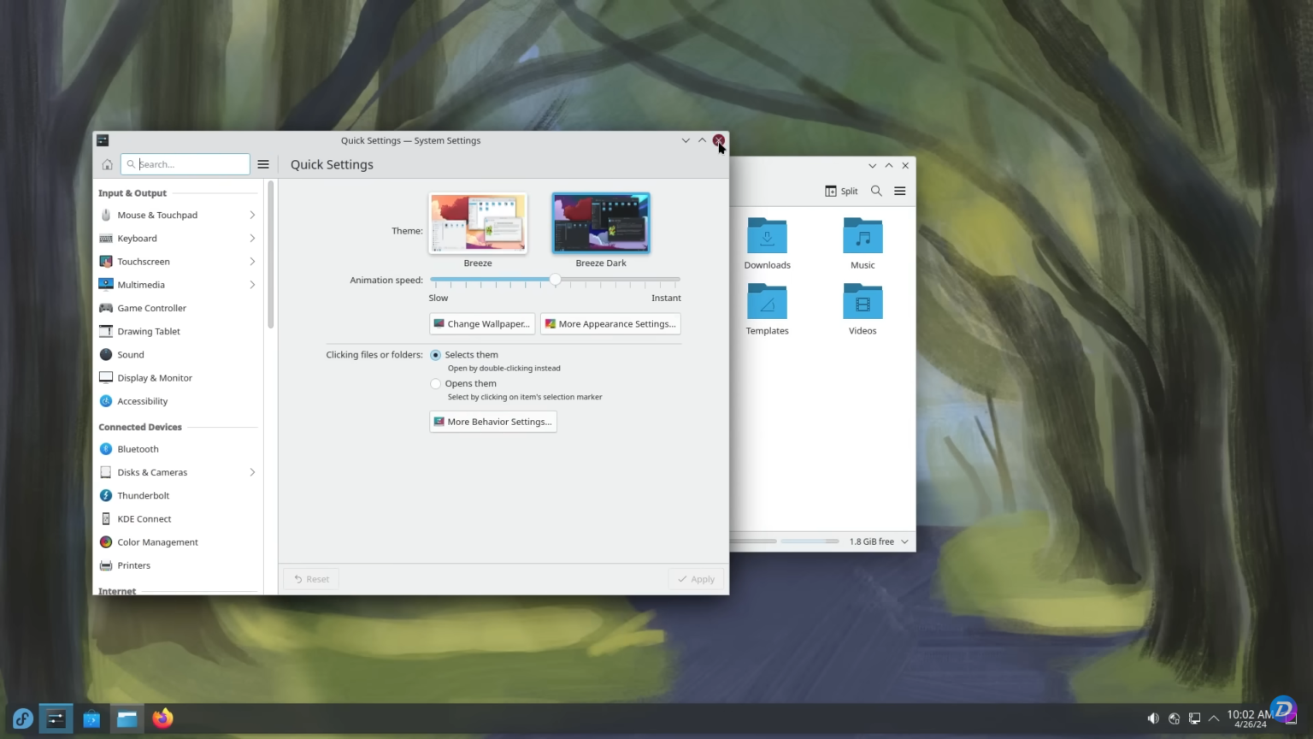The image size is (1313, 739).
Task: Open the Dolphin hamburger menu
Action: coord(899,191)
